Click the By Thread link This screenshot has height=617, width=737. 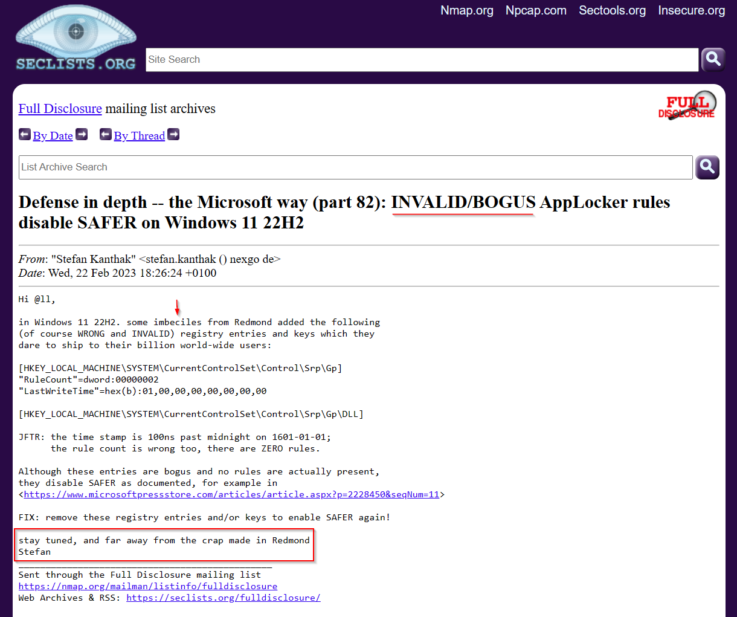(x=140, y=135)
